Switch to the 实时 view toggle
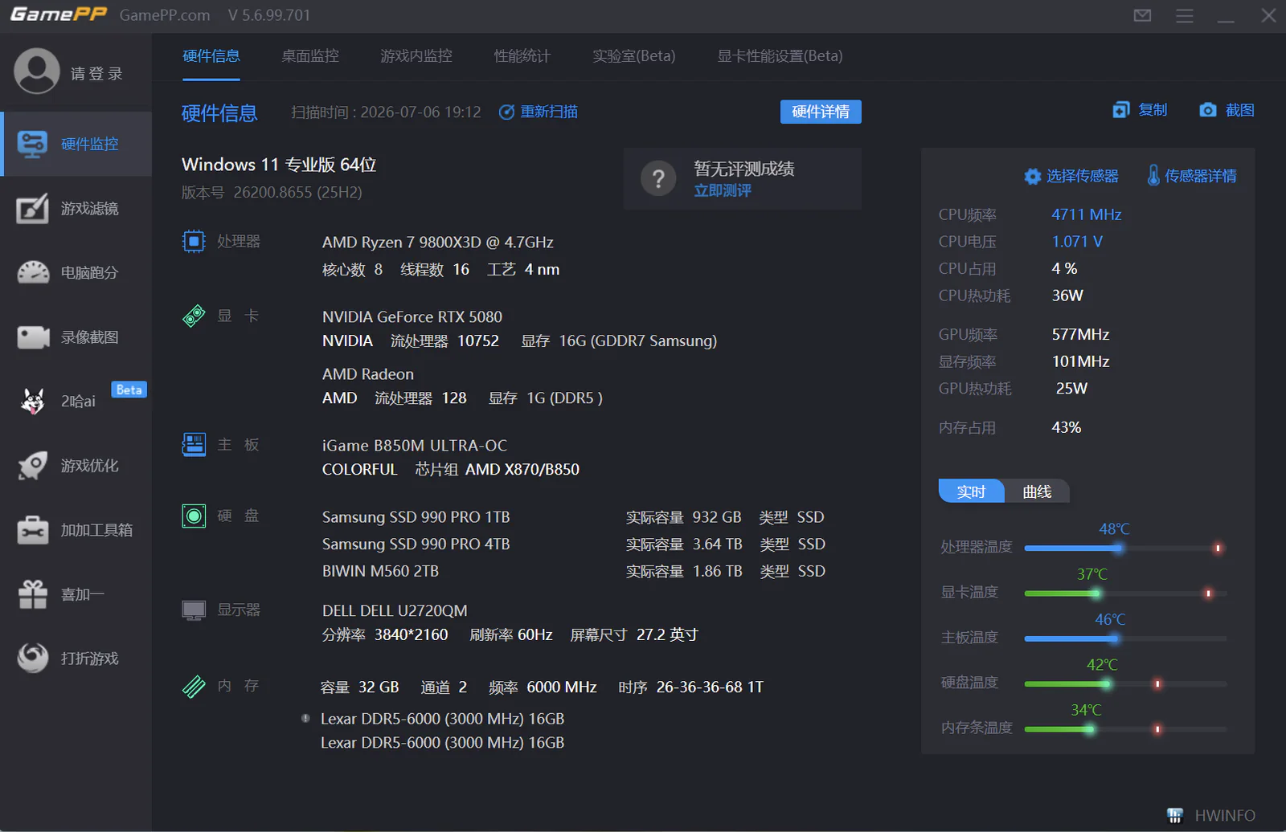Screen dimensions: 1286x832 click(x=971, y=491)
